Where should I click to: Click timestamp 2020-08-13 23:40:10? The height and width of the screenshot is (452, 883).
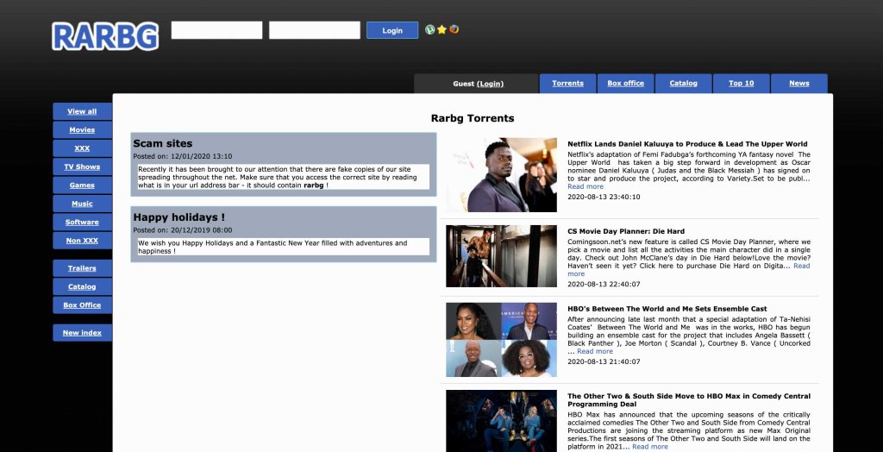click(604, 197)
